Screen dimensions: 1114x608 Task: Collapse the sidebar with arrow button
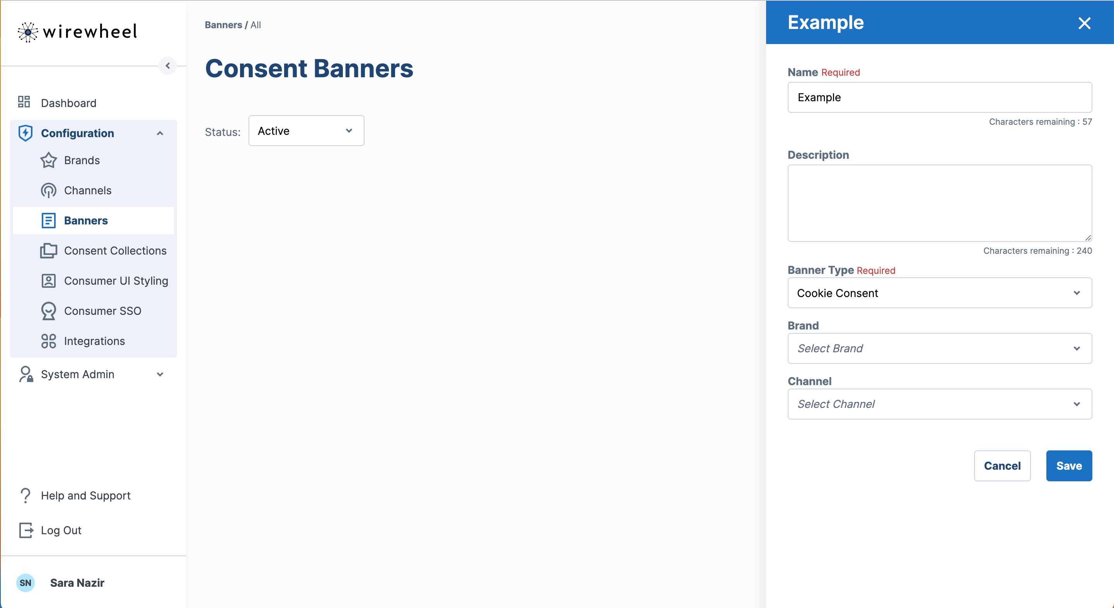[x=168, y=66]
